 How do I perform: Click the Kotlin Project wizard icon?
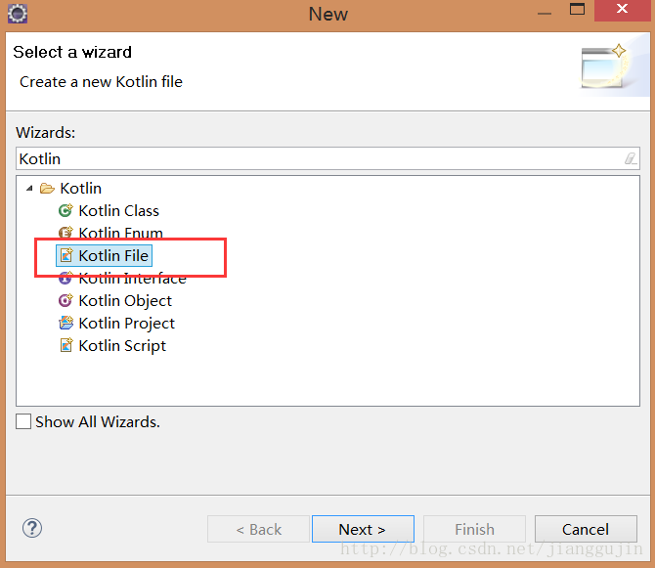(66, 323)
